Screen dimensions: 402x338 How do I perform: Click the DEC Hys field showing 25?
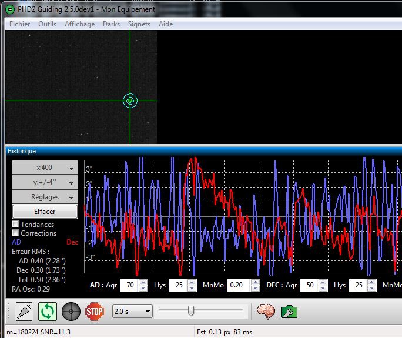[358, 285]
